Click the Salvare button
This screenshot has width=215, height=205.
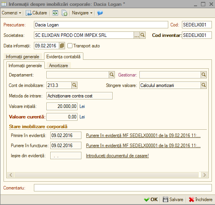pos(173,200)
